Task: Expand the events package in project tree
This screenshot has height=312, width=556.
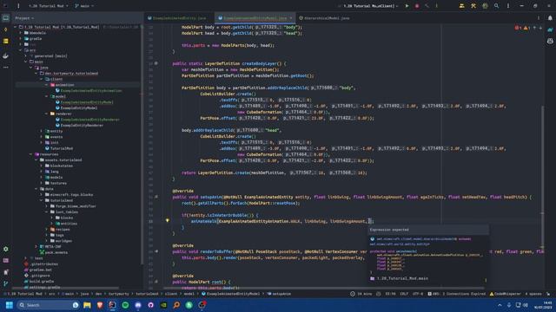Action: (42, 137)
